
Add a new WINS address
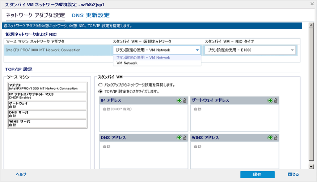pyautogui.click(x=270, y=138)
